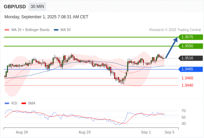Click the GBP/USD symbol title
Screen dimensions: 204x138
click(15, 7)
